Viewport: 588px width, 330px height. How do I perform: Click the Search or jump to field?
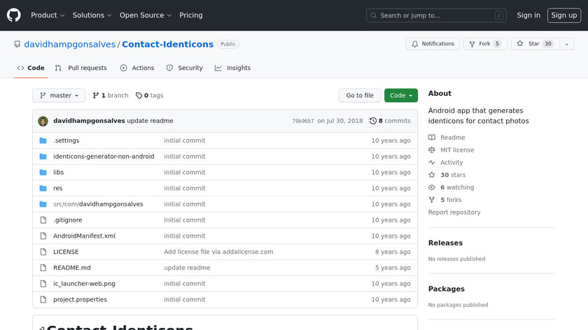click(x=436, y=15)
